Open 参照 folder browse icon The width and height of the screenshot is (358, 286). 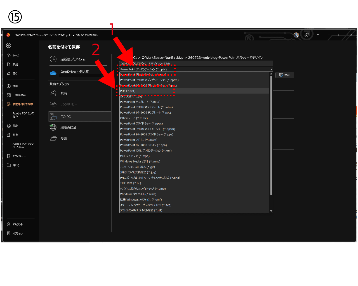(53, 138)
